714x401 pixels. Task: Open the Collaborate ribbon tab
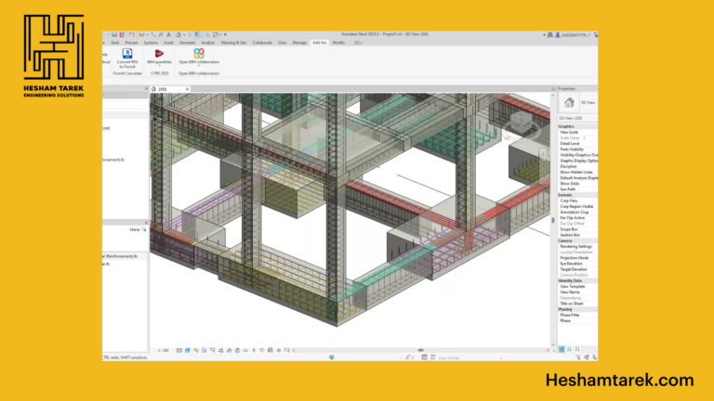pyautogui.click(x=262, y=43)
